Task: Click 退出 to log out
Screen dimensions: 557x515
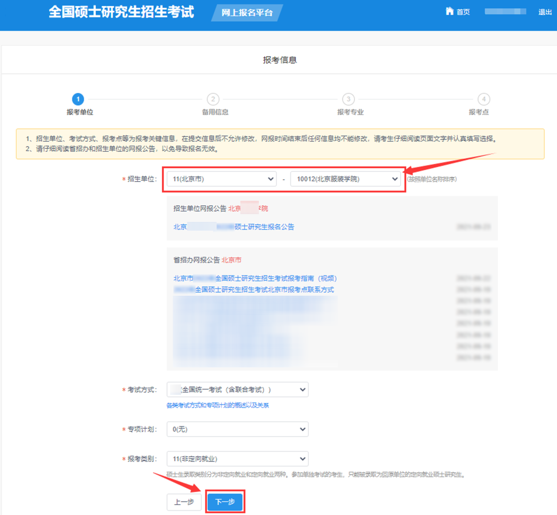Action: point(545,11)
